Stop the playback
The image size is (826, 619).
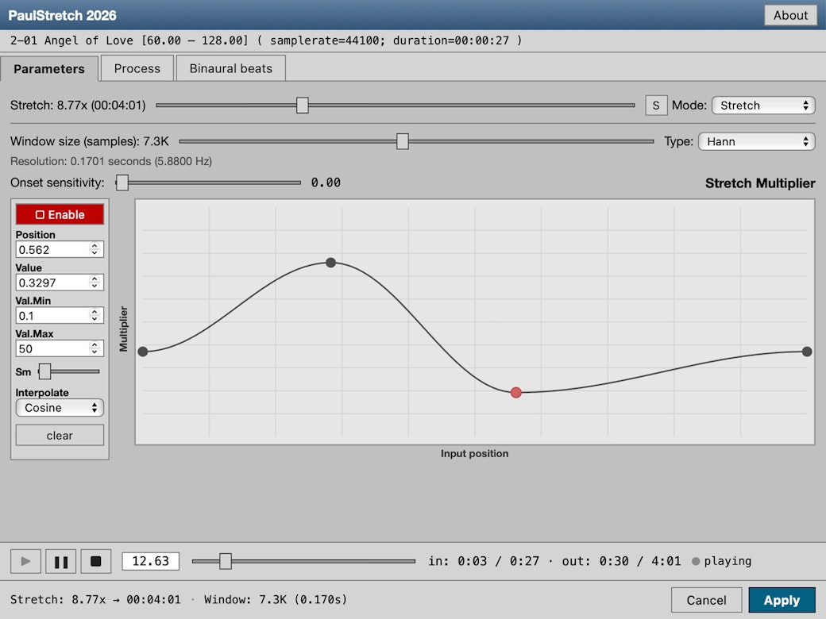[96, 561]
